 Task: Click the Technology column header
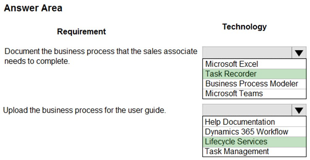pyautogui.click(x=245, y=27)
